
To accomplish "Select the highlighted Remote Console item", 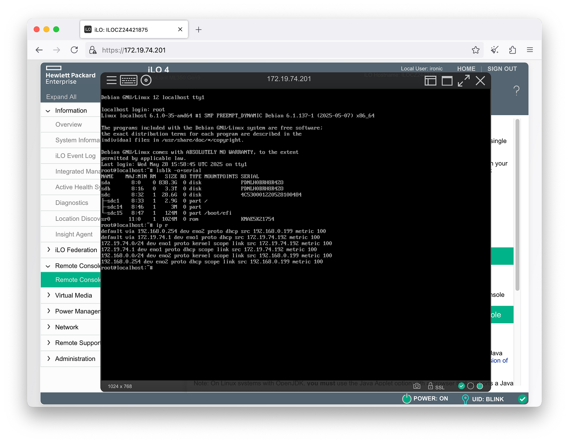I will point(71,280).
